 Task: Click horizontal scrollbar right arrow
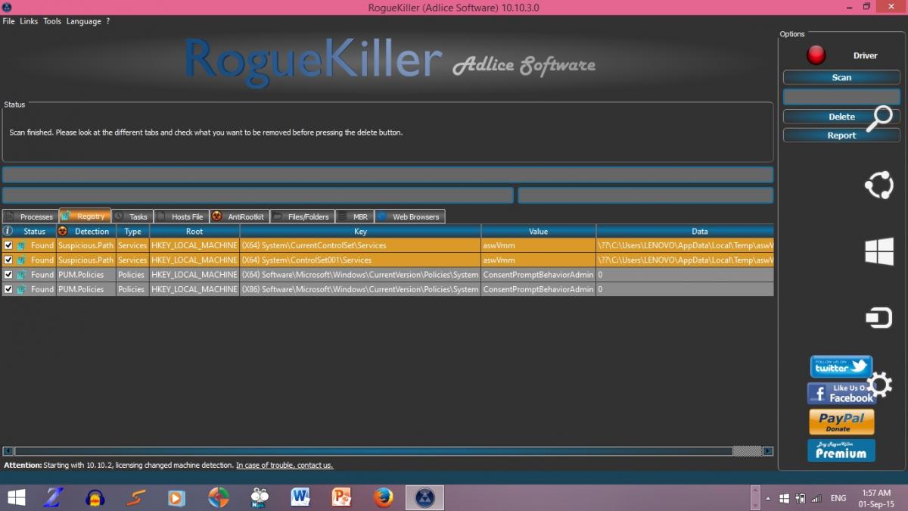point(768,451)
